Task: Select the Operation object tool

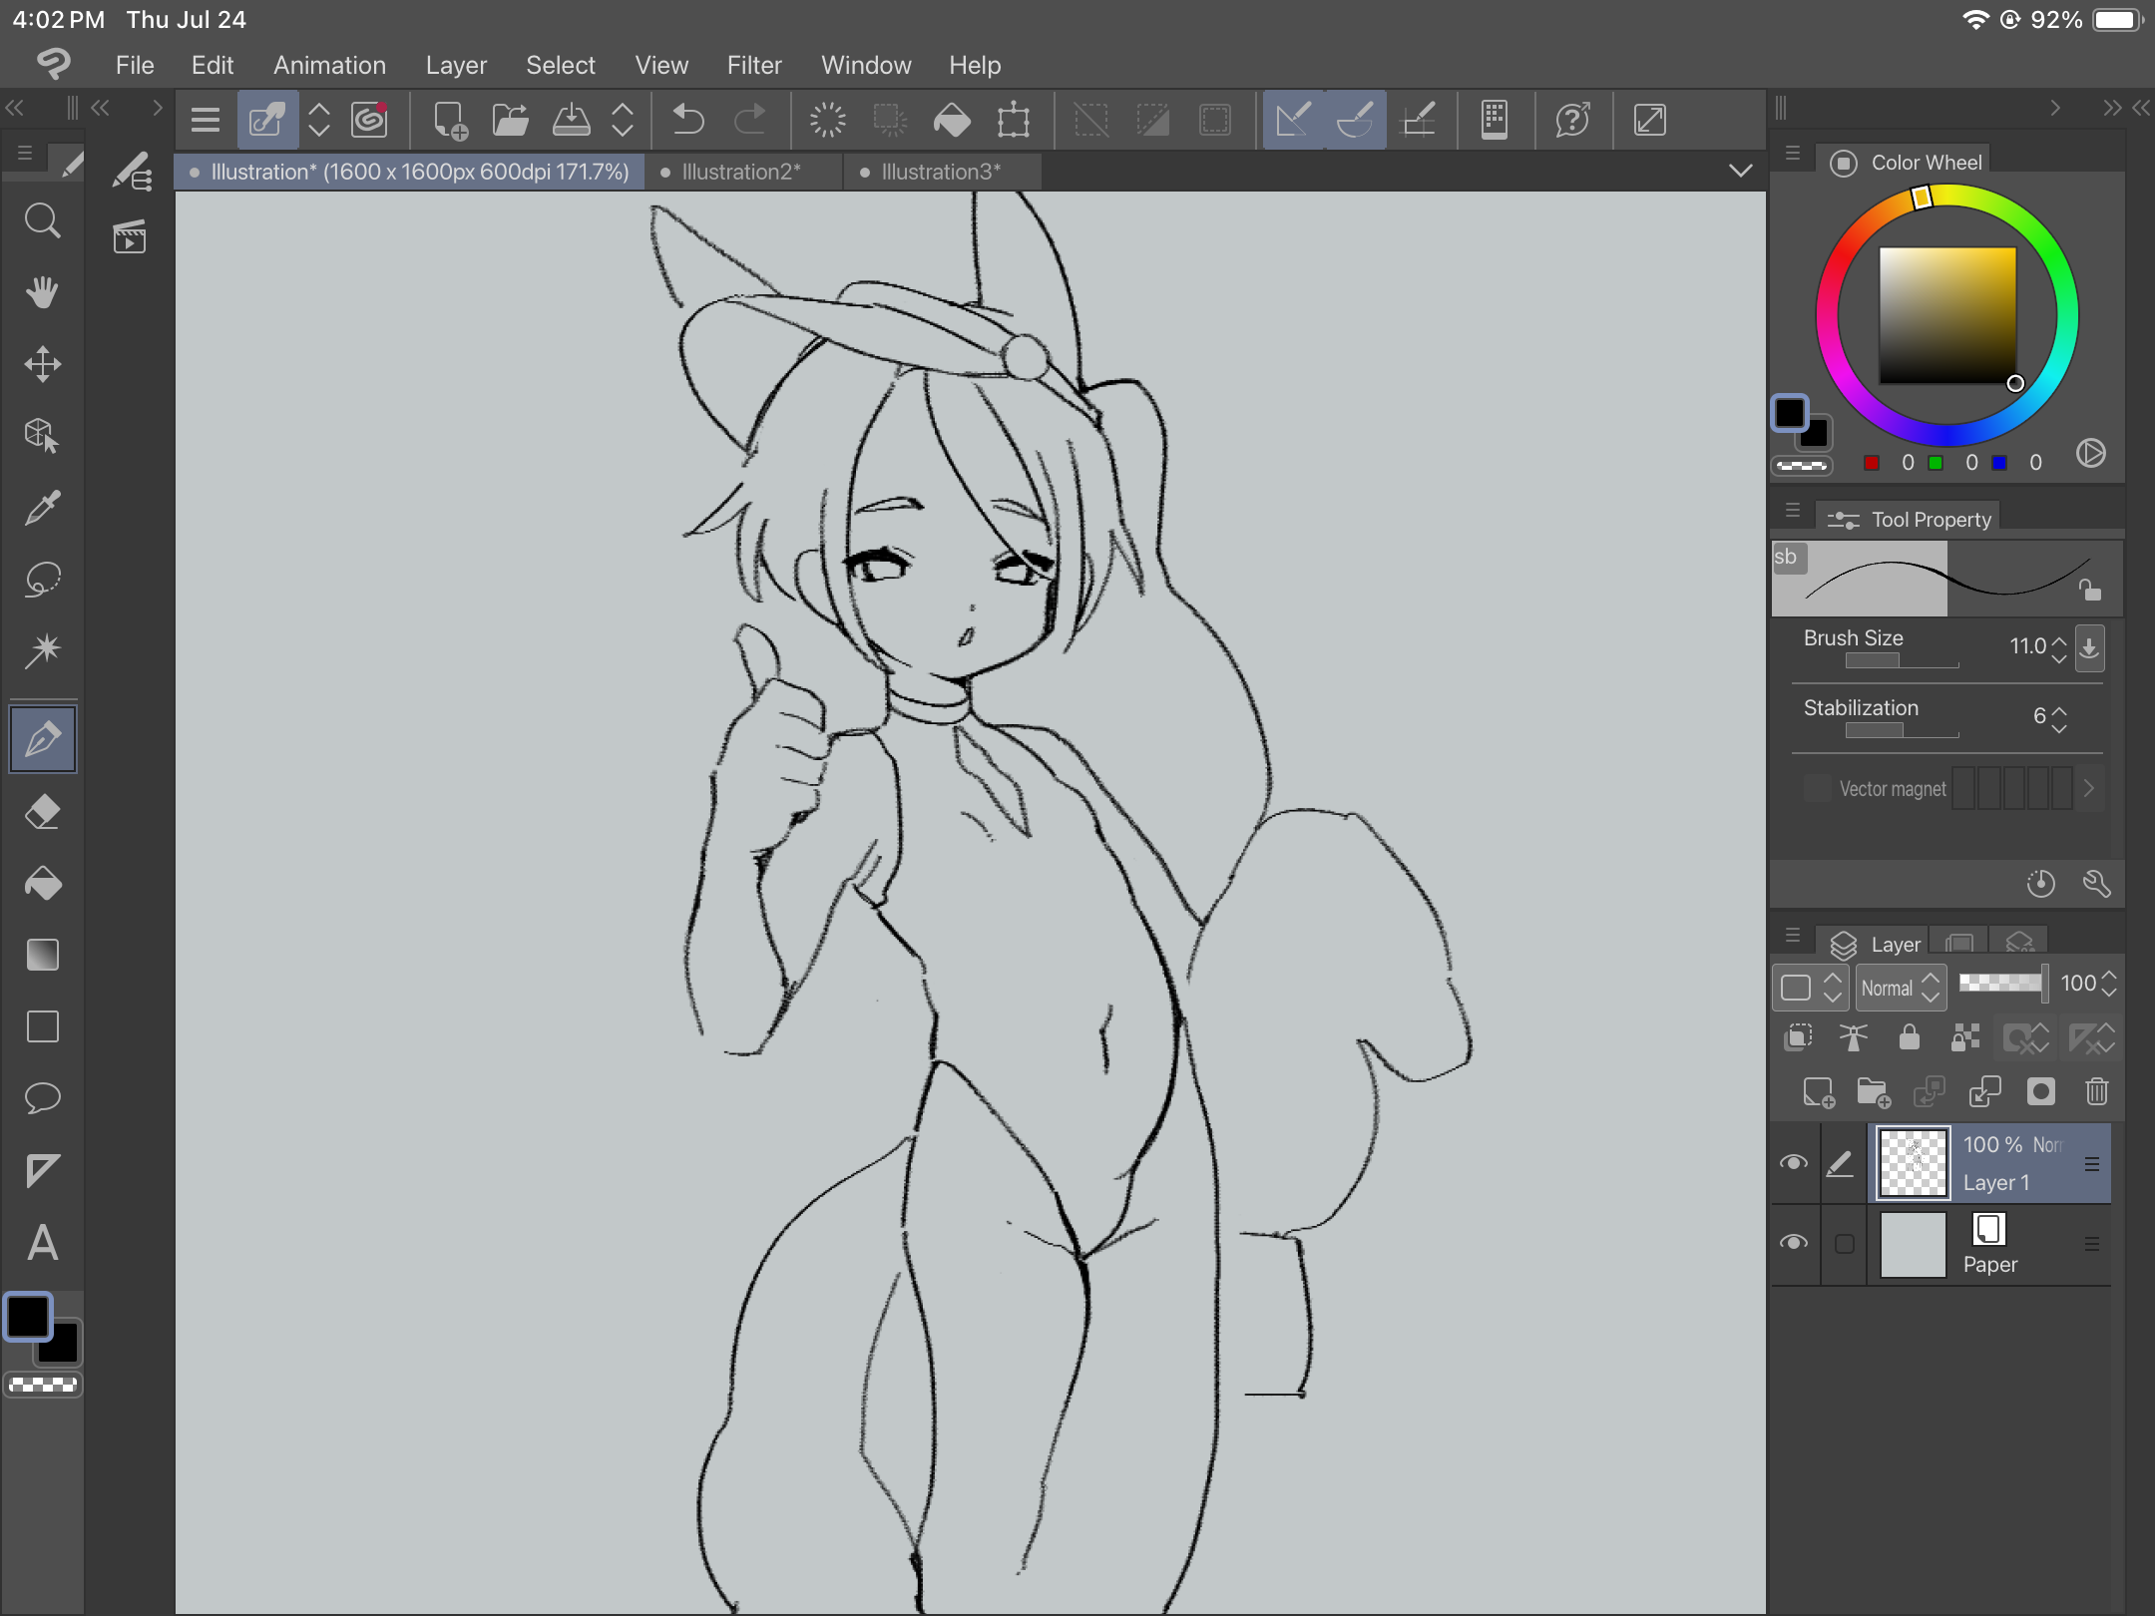Action: [42, 436]
